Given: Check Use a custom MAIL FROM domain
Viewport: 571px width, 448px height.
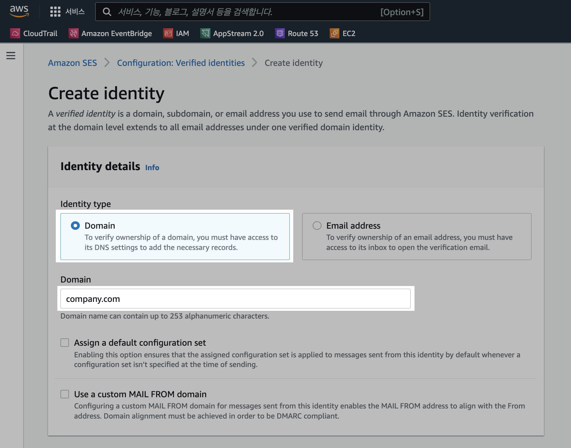Looking at the screenshot, I should [x=65, y=394].
